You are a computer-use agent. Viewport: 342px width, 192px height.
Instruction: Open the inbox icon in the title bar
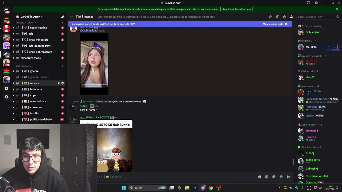pos(308,3)
